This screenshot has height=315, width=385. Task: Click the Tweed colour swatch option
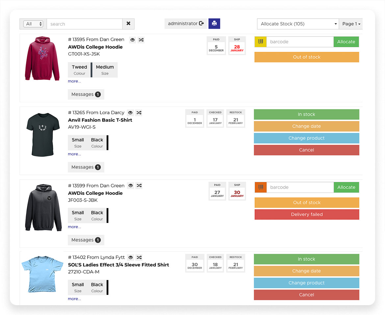pos(80,70)
